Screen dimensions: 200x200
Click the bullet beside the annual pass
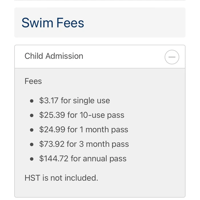pos(31,159)
